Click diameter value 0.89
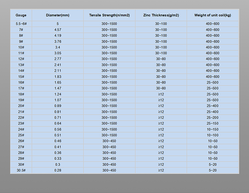The width and height of the screenshot is (249, 193). [x=58, y=106]
